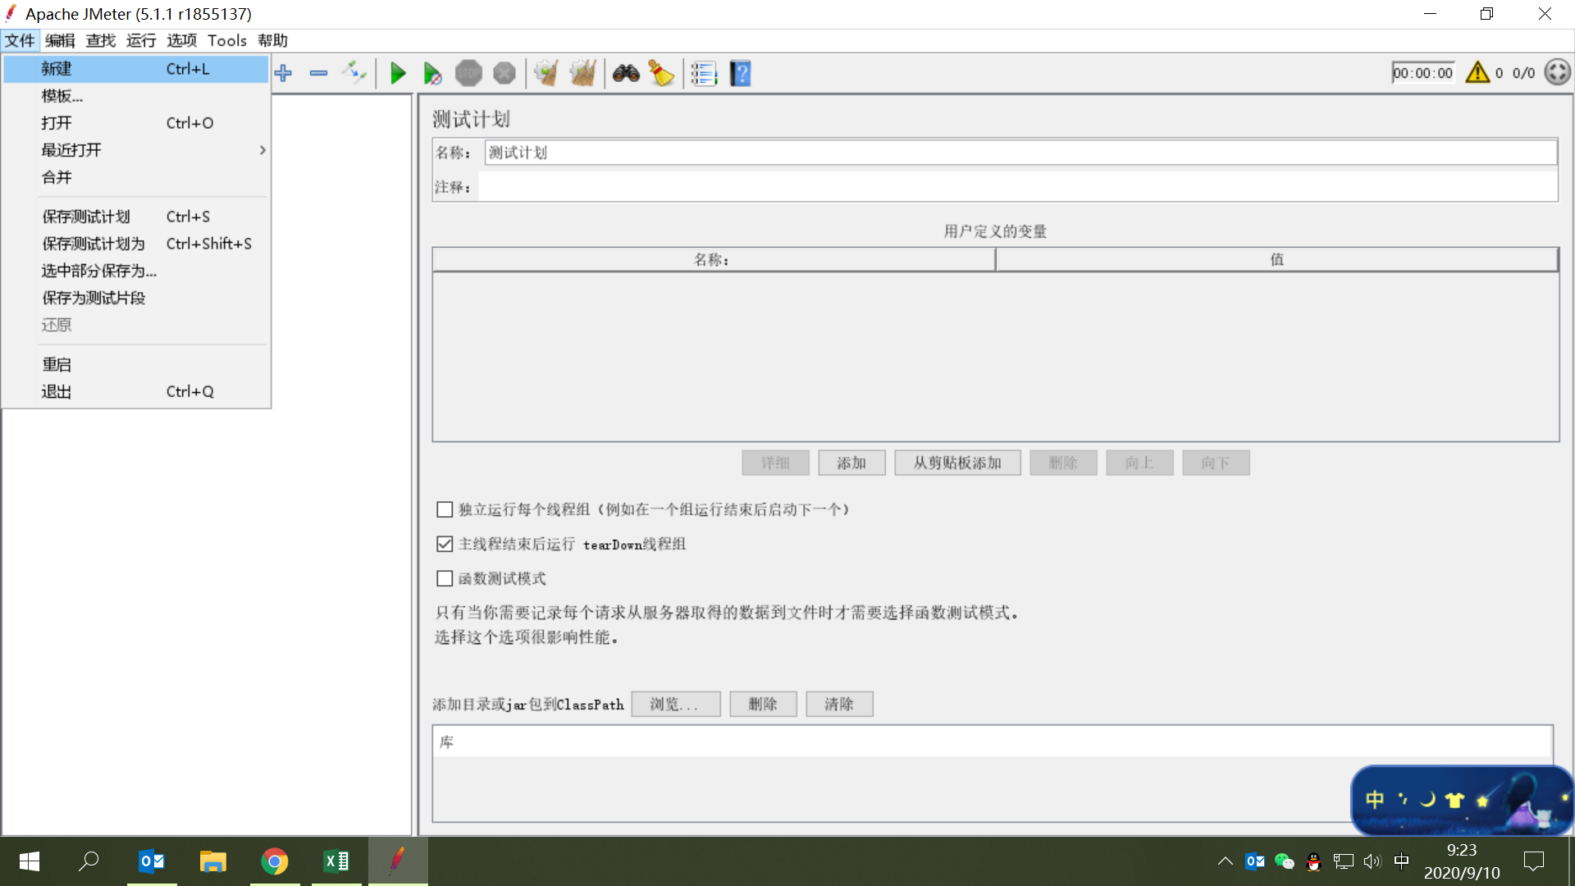The height and width of the screenshot is (886, 1575).
Task: Click the binoculars Search icon
Action: (626, 74)
